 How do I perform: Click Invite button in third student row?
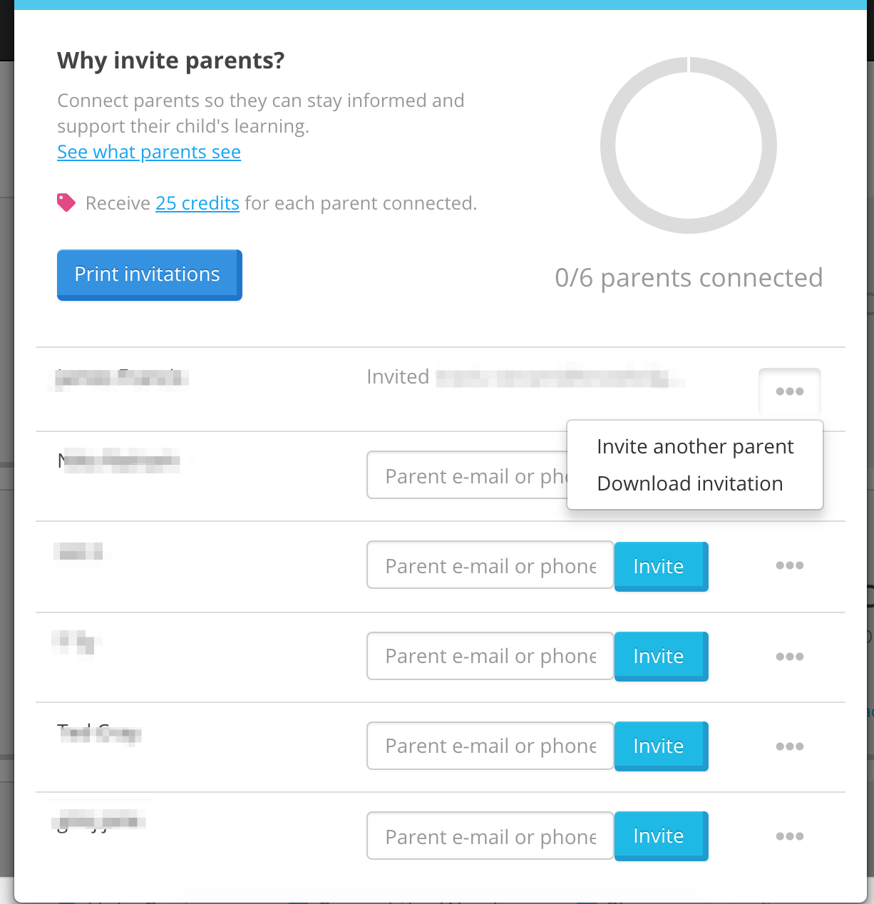point(661,567)
